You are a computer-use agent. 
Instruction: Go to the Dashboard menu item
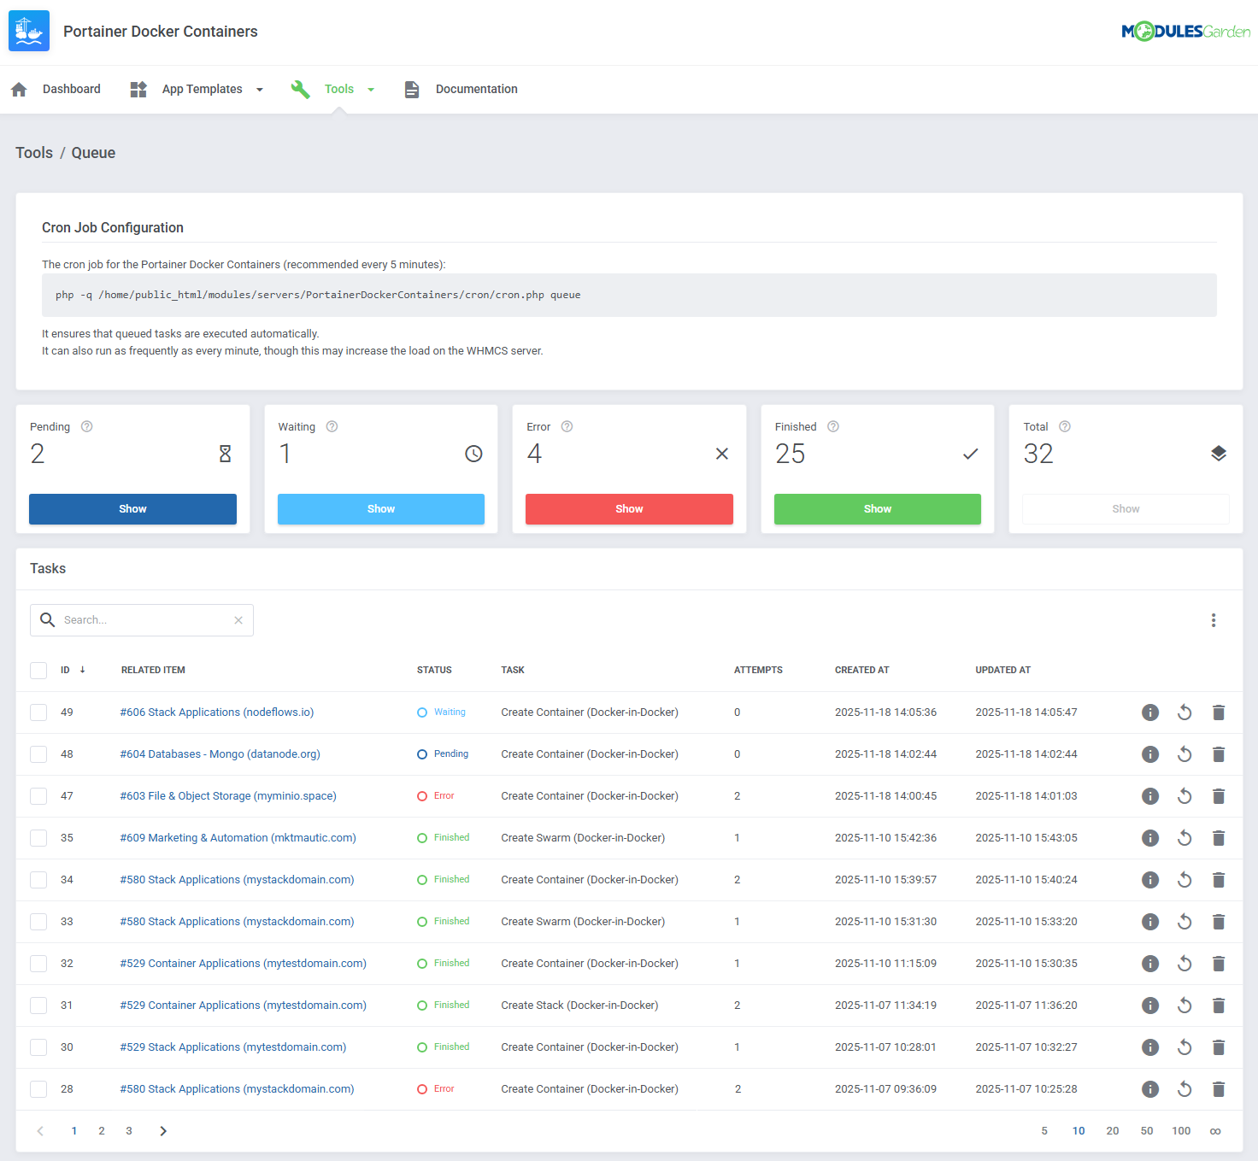(x=71, y=89)
